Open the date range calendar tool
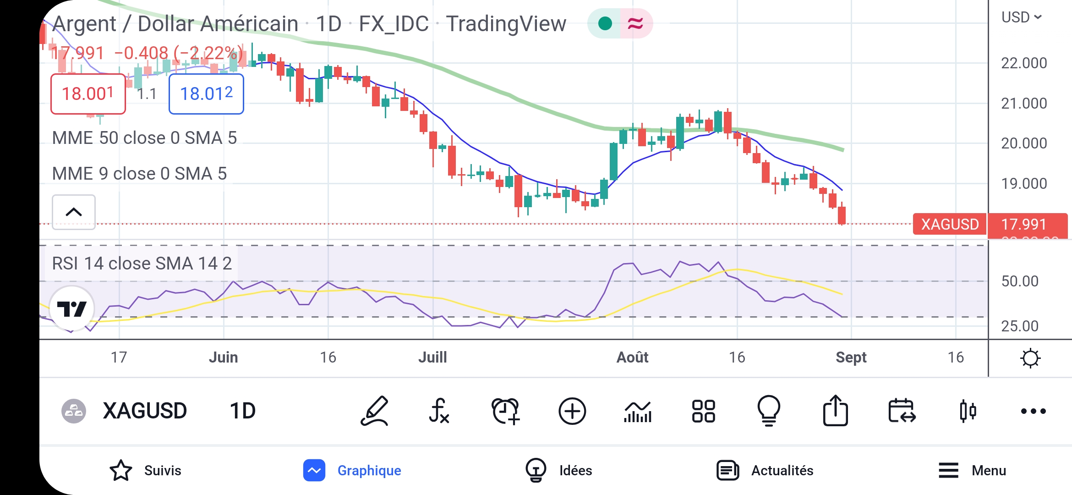The height and width of the screenshot is (495, 1072). coord(902,411)
